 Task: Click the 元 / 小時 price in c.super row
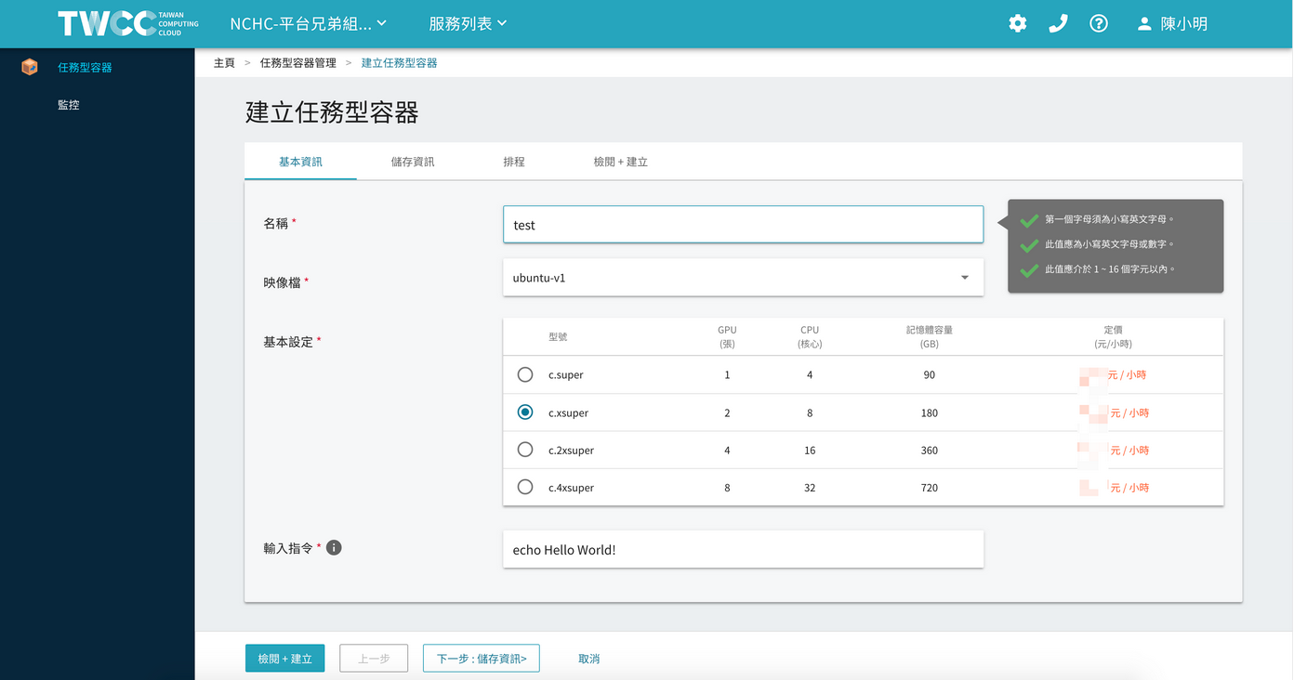[x=1128, y=375]
